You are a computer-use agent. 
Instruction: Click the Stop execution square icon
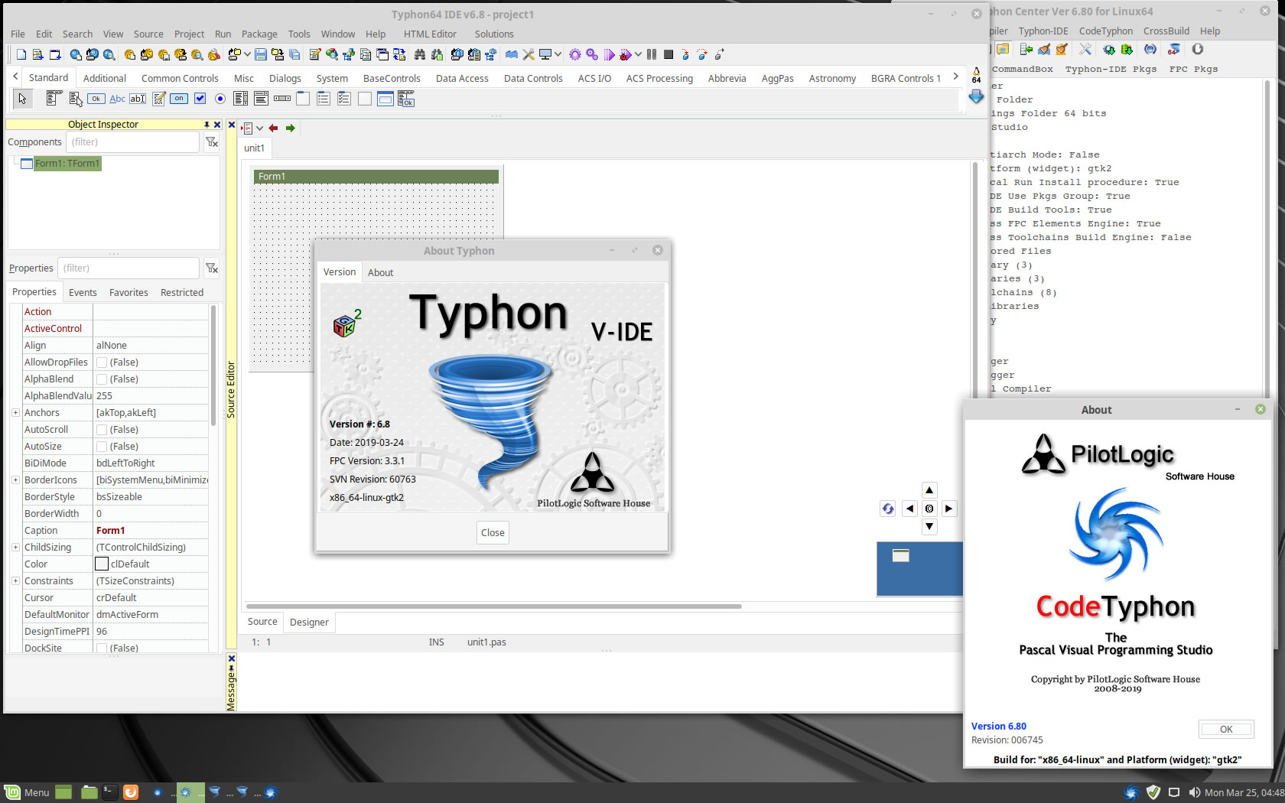click(669, 54)
